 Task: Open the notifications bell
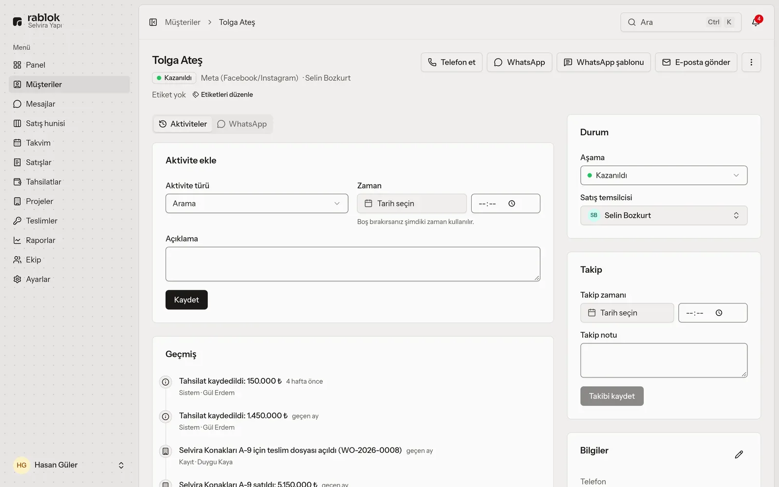[756, 22]
